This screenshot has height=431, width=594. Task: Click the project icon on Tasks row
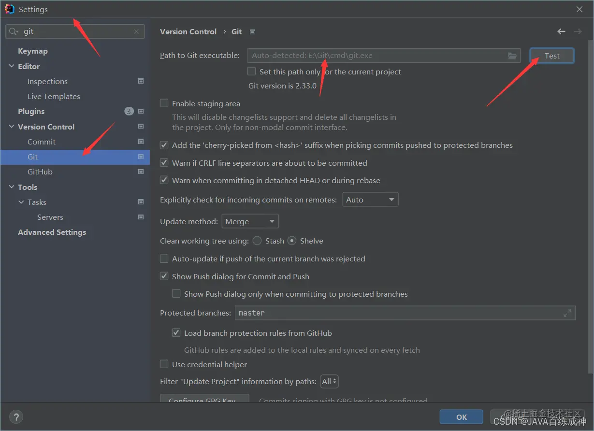(141, 202)
